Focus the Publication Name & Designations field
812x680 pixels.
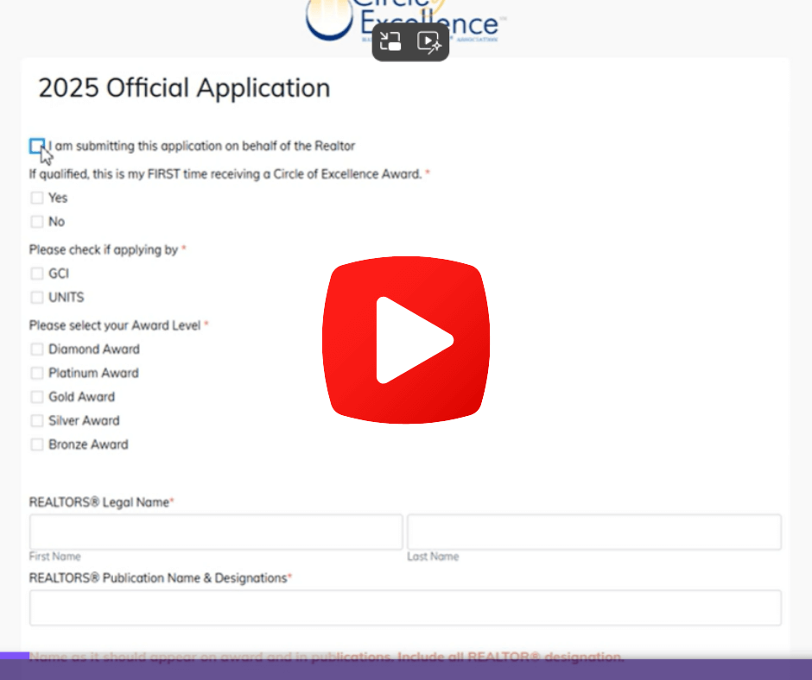click(x=405, y=608)
